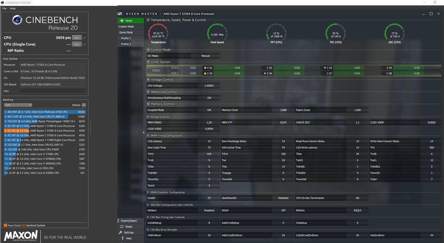Collapse the Voltage Controls subsection
Screen dimensions: 444x243
148,117
